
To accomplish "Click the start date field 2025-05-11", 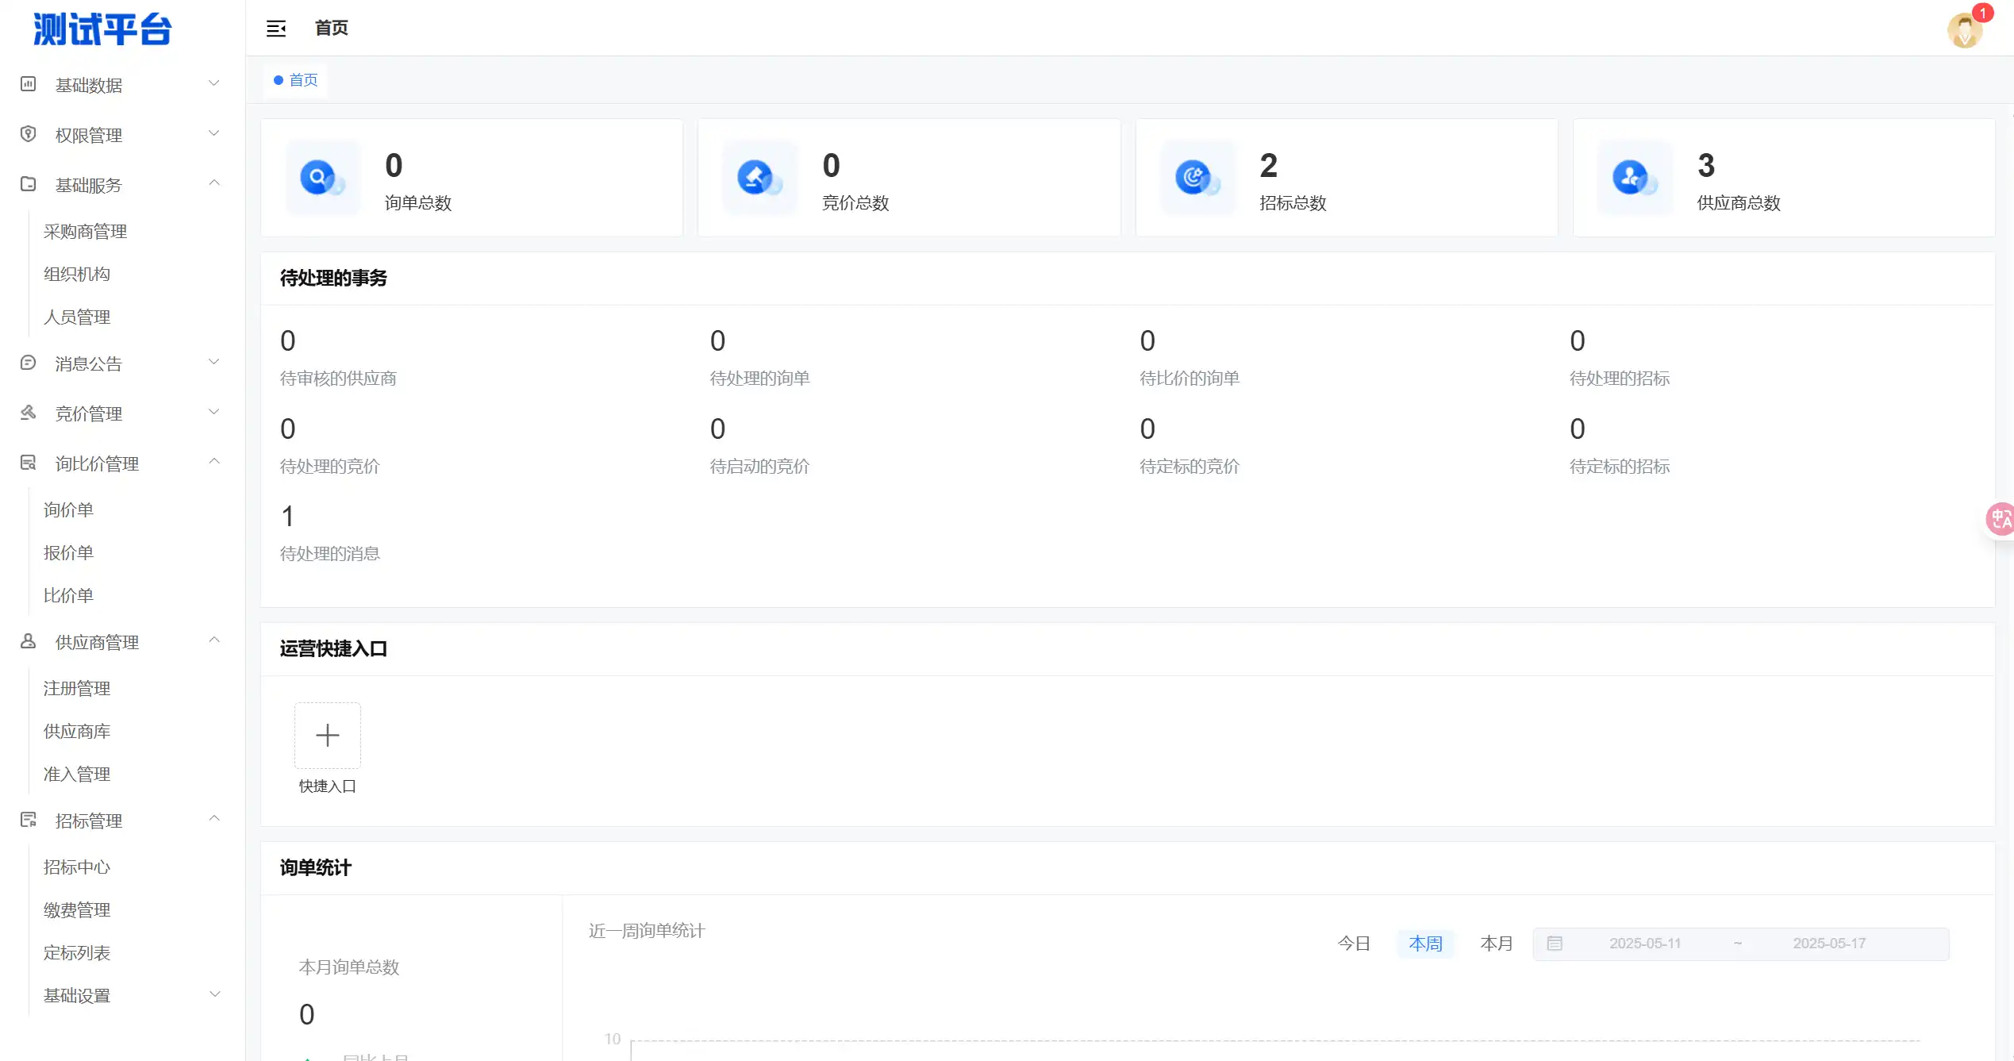I will click(x=1645, y=944).
